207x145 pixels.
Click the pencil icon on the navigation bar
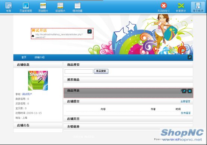189,57
